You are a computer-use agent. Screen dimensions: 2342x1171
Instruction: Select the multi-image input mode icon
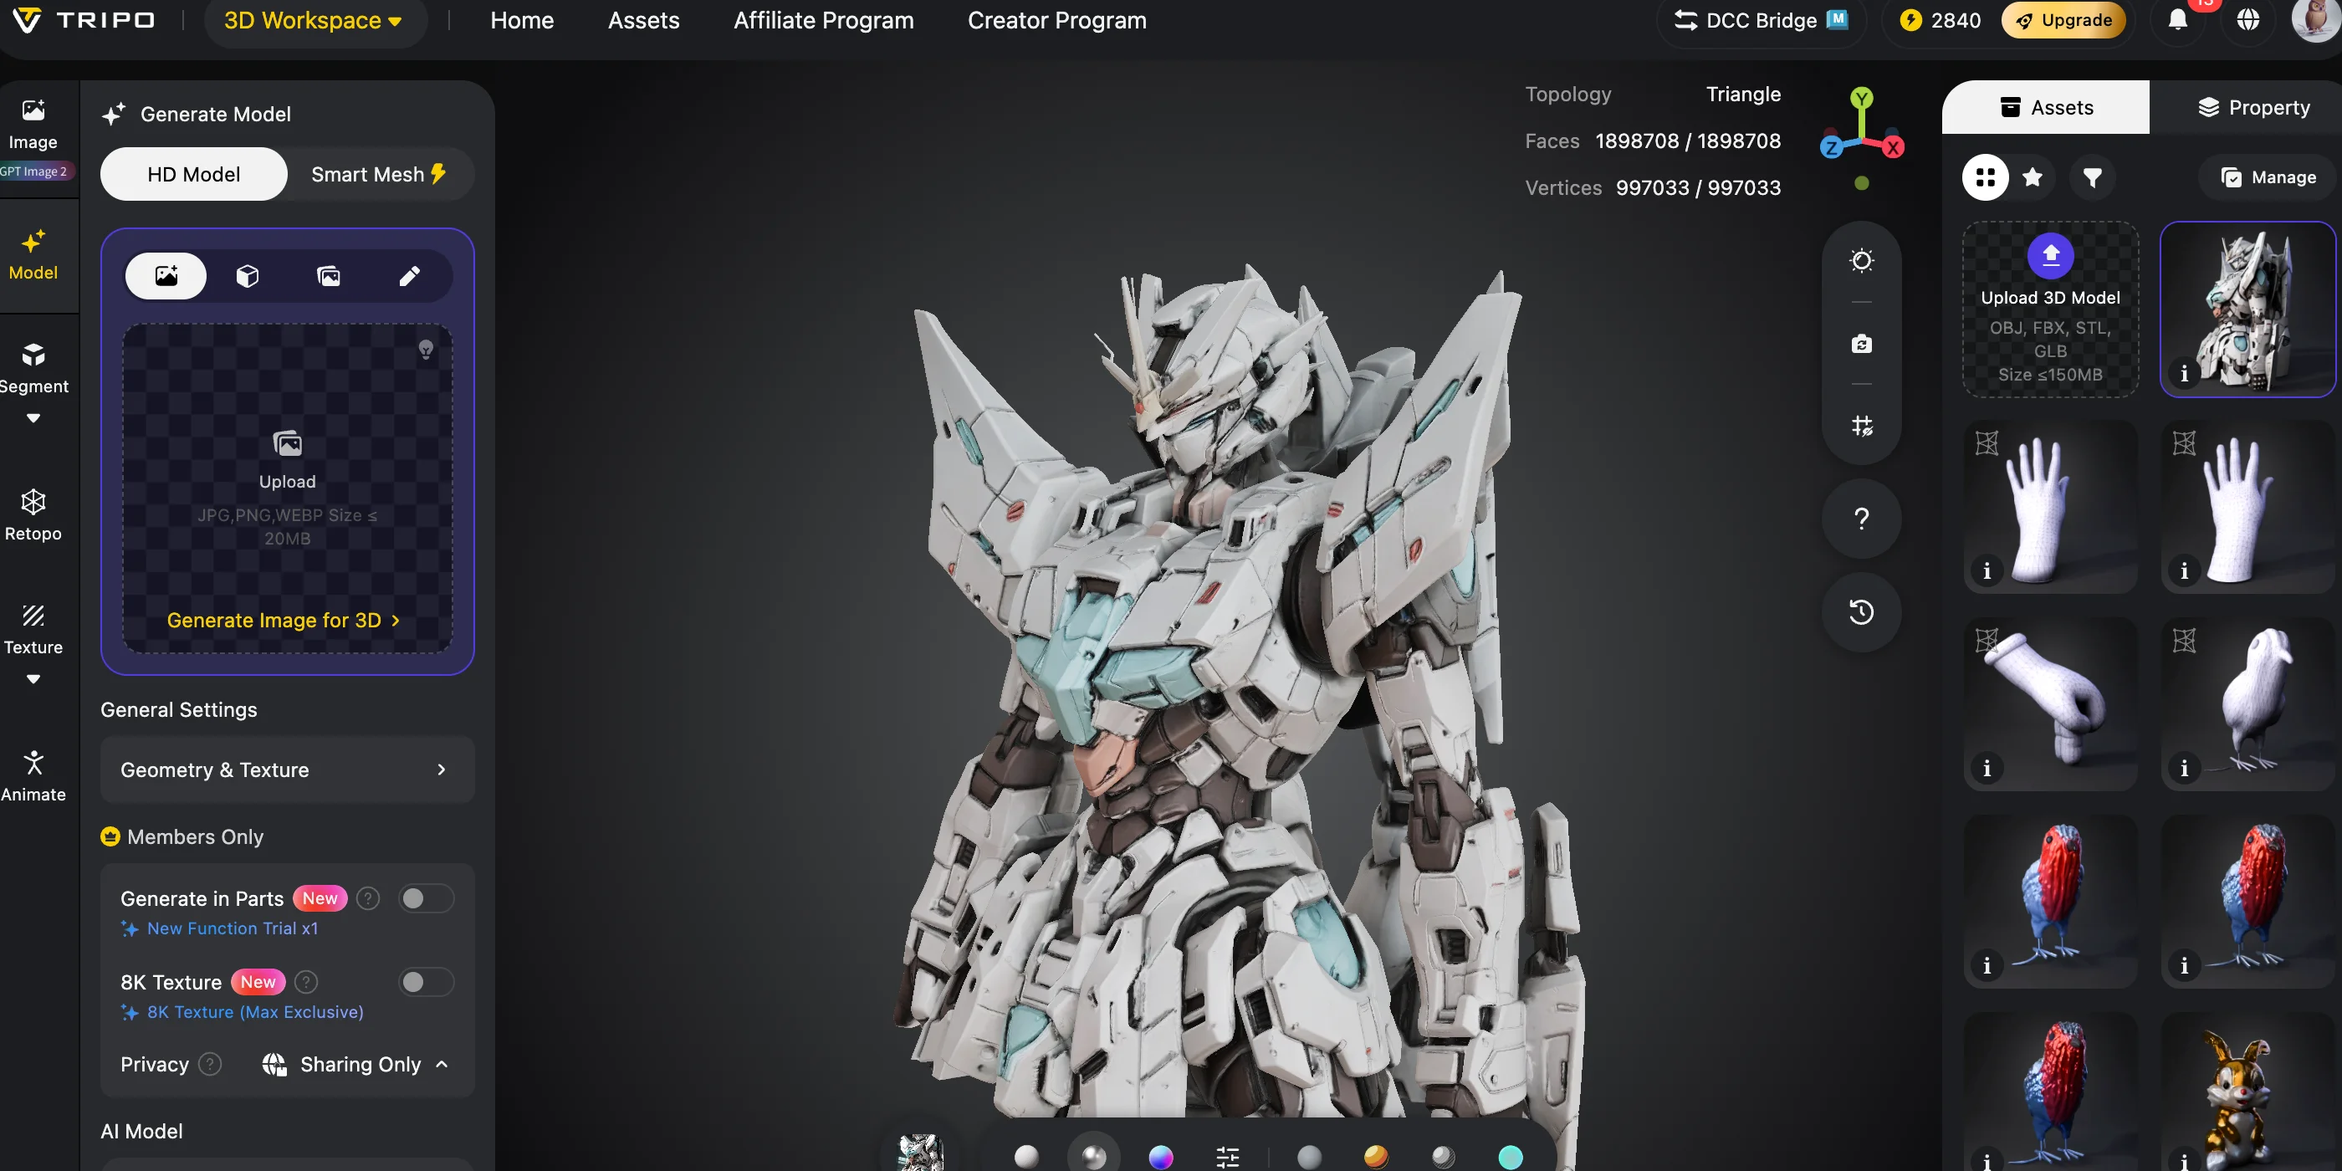point(328,275)
